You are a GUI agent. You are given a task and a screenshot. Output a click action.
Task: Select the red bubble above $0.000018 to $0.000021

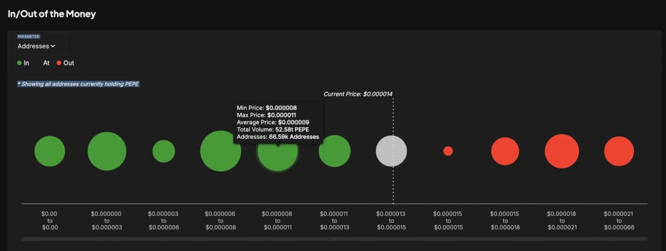562,151
